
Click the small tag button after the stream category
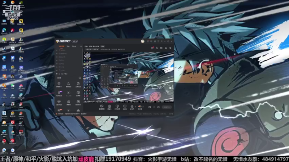click(x=103, y=46)
